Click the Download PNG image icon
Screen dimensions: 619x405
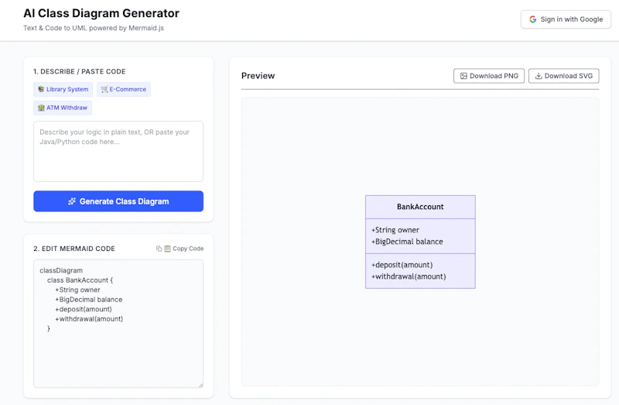463,76
